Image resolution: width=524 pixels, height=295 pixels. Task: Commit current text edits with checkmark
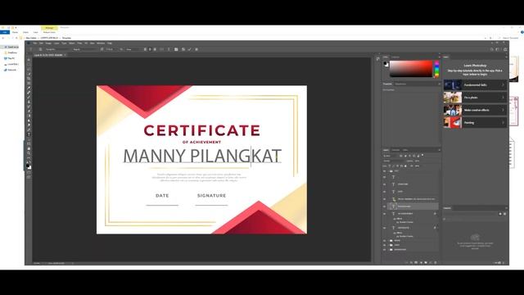[x=189, y=49]
